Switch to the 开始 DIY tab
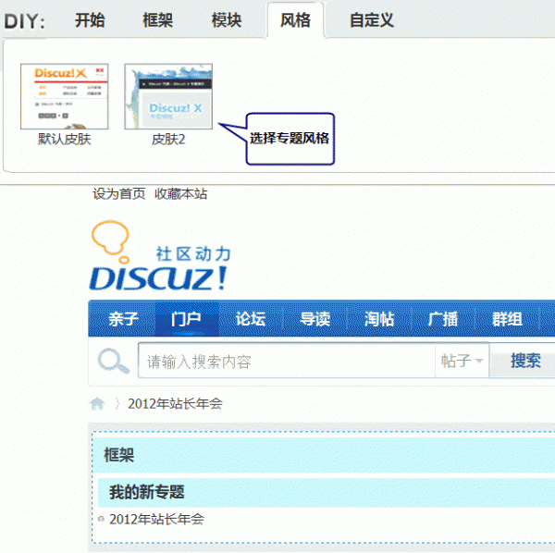The image size is (555, 553). pyautogui.click(x=90, y=20)
